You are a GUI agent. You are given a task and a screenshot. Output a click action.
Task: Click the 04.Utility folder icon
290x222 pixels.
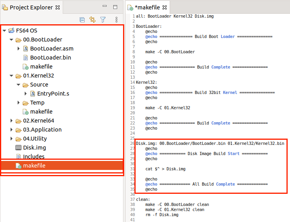(18, 139)
